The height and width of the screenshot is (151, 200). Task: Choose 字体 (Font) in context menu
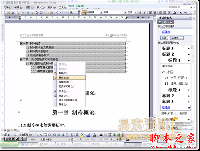69,91
